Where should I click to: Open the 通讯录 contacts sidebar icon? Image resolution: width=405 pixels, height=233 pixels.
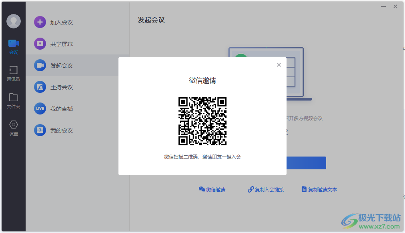14,70
